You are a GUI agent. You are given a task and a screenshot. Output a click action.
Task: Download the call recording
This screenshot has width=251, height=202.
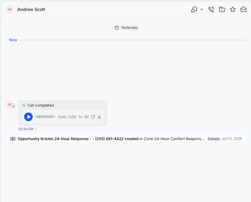coord(99,117)
